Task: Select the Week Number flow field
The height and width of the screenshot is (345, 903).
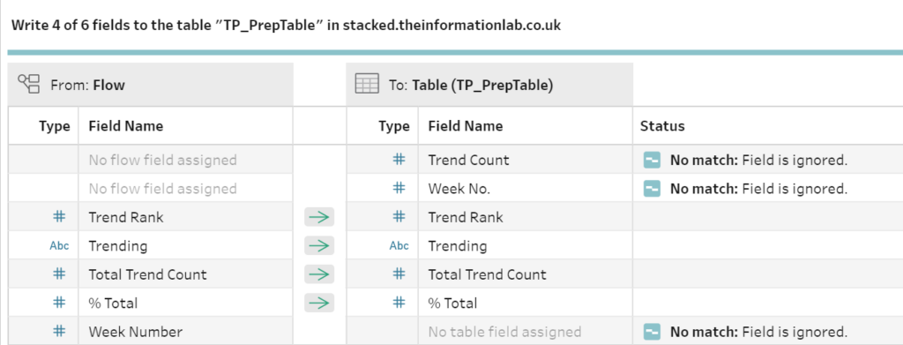Action: [135, 332]
